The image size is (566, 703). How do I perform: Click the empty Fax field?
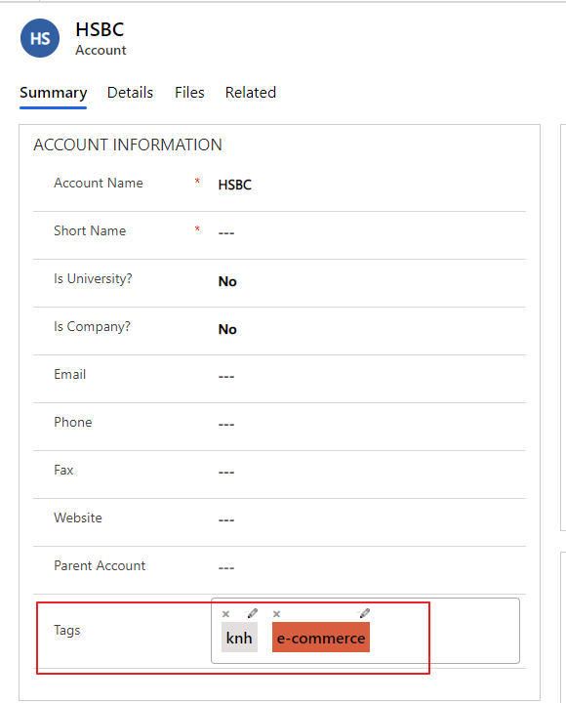(371, 473)
